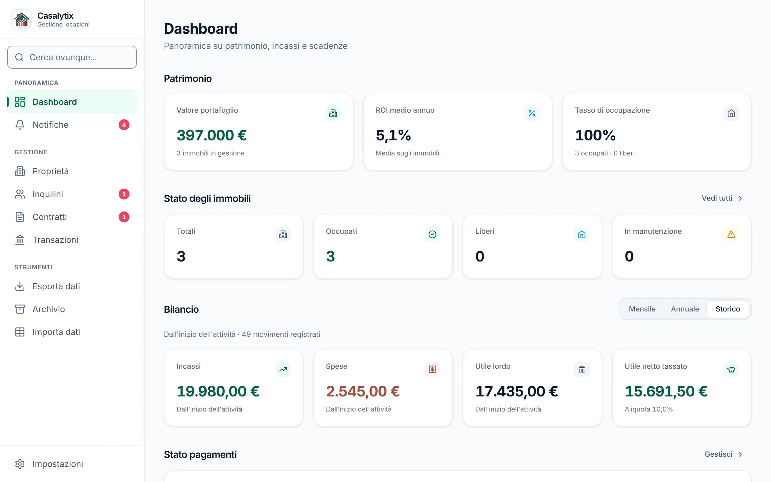Image resolution: width=771 pixels, height=482 pixels.
Task: Click the Notifiche bell icon
Action: pyautogui.click(x=20, y=125)
